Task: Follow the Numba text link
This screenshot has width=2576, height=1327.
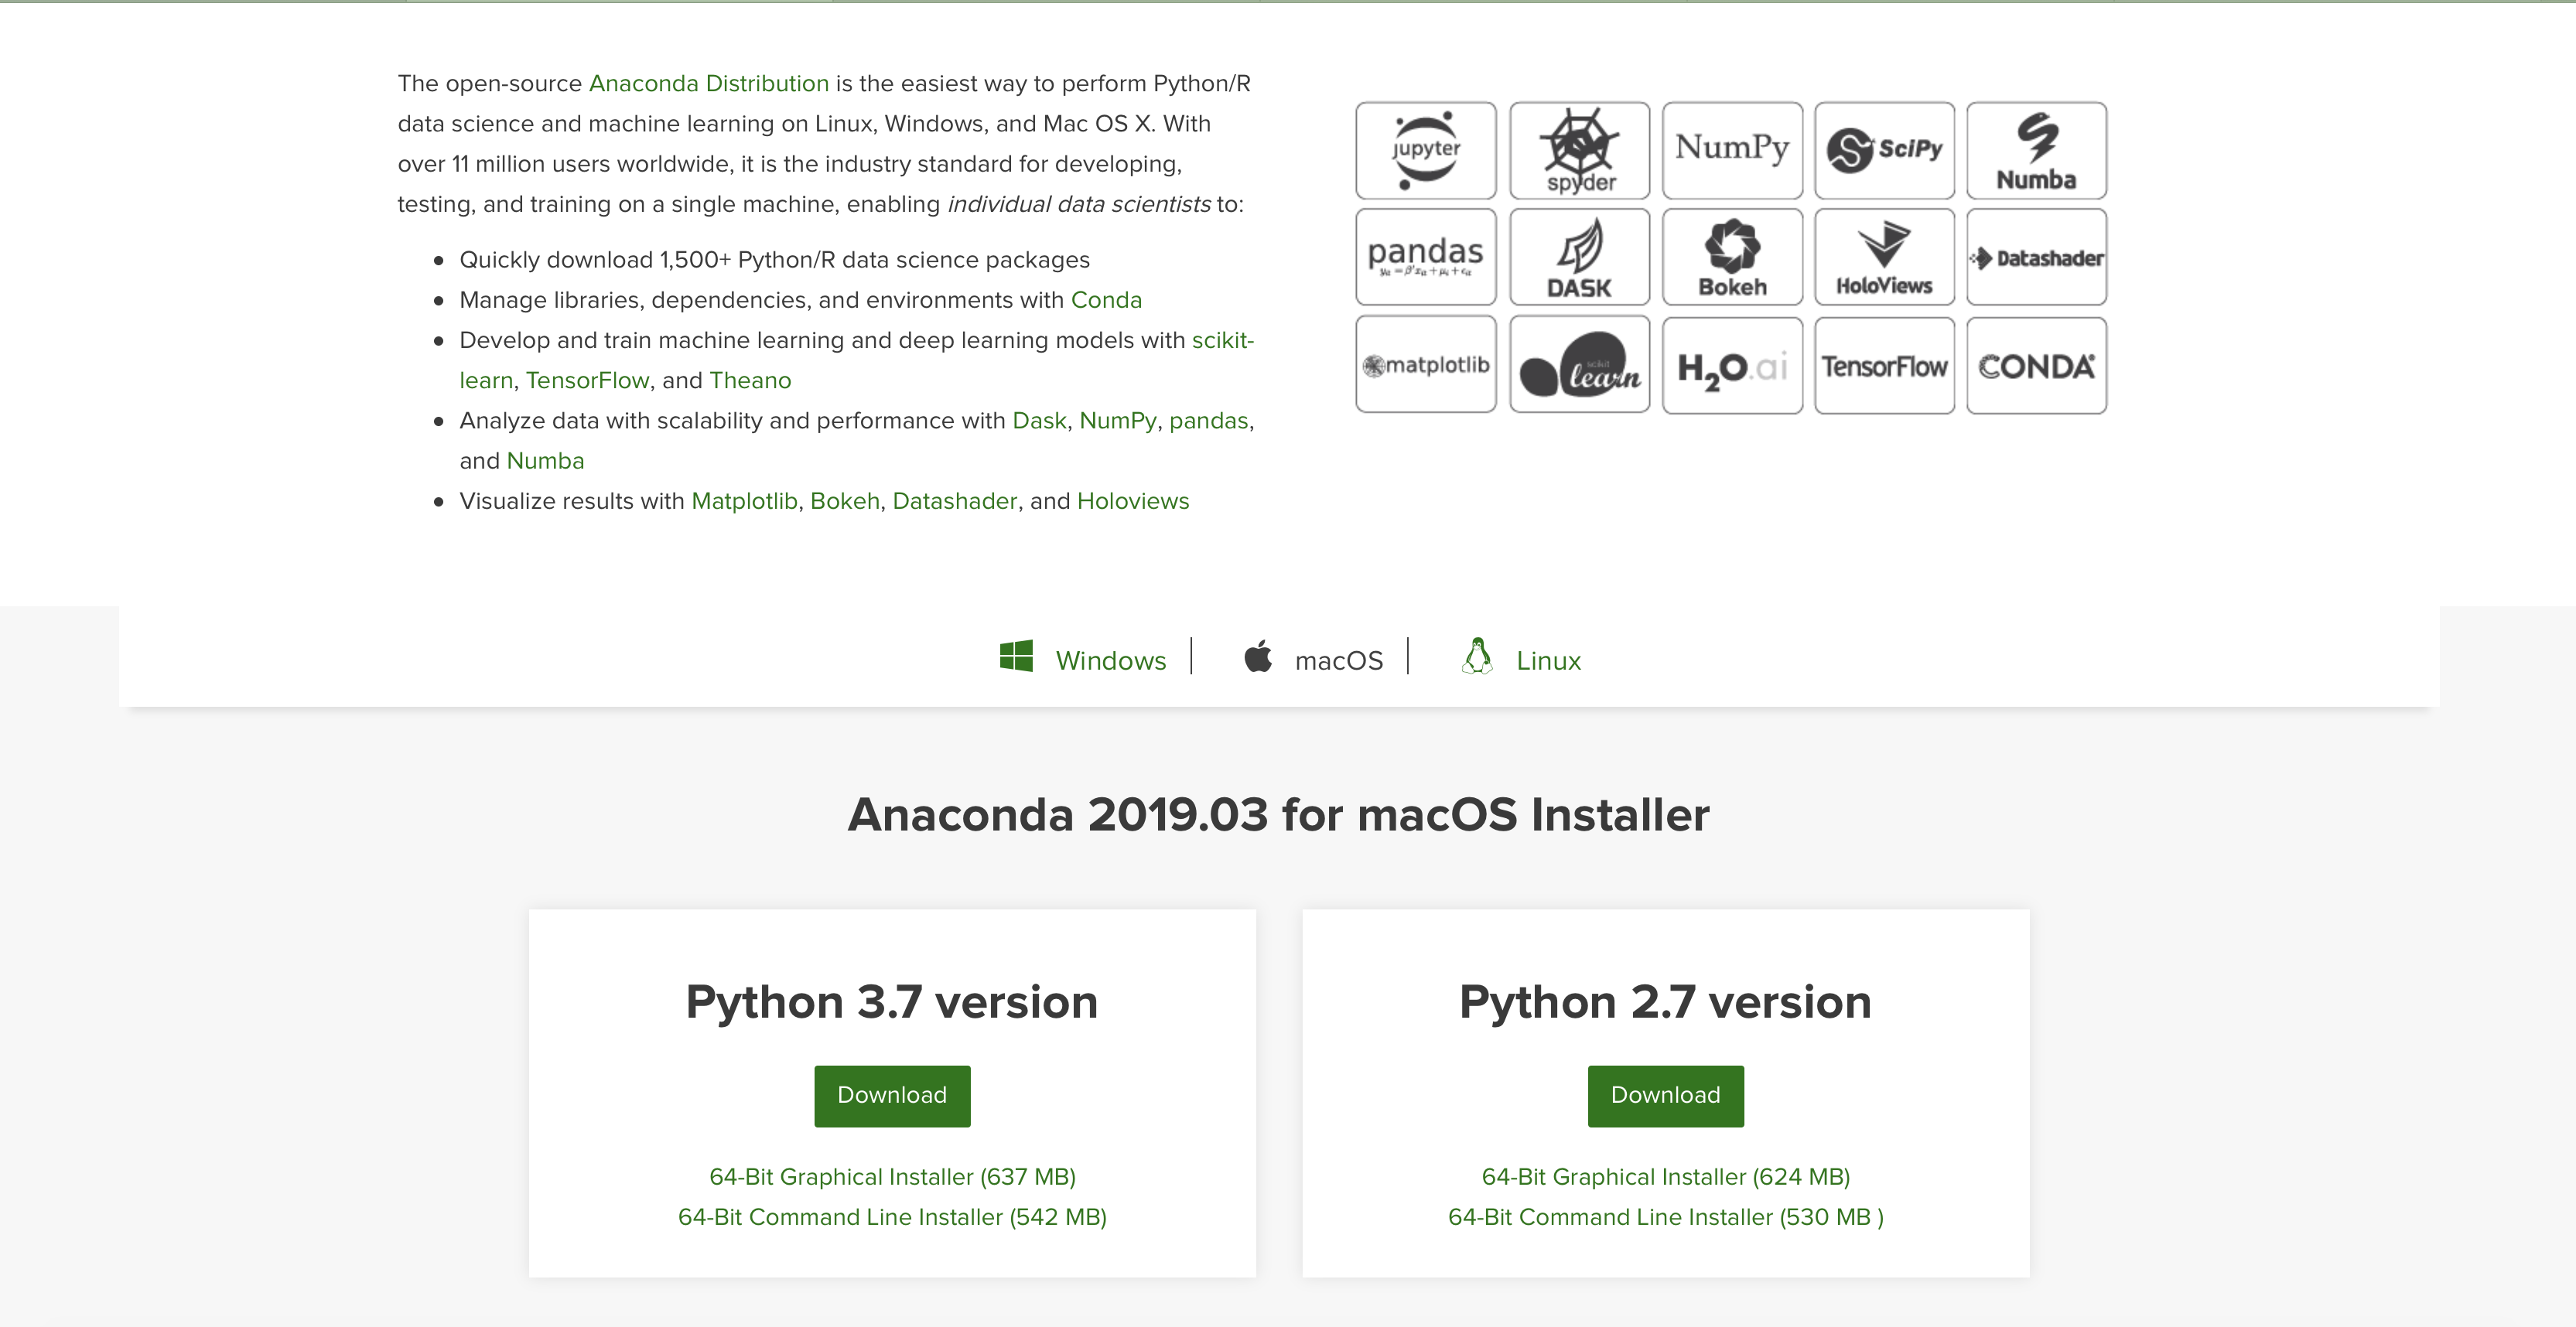Action: [545, 461]
